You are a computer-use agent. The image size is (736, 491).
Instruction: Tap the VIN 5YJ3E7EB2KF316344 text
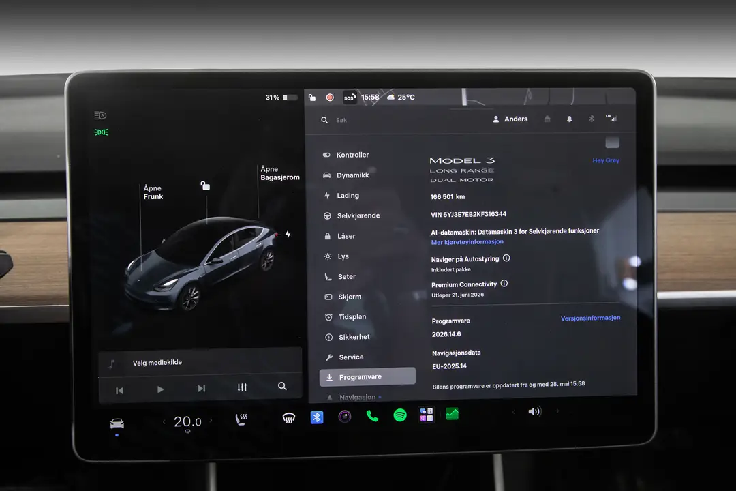click(x=468, y=214)
